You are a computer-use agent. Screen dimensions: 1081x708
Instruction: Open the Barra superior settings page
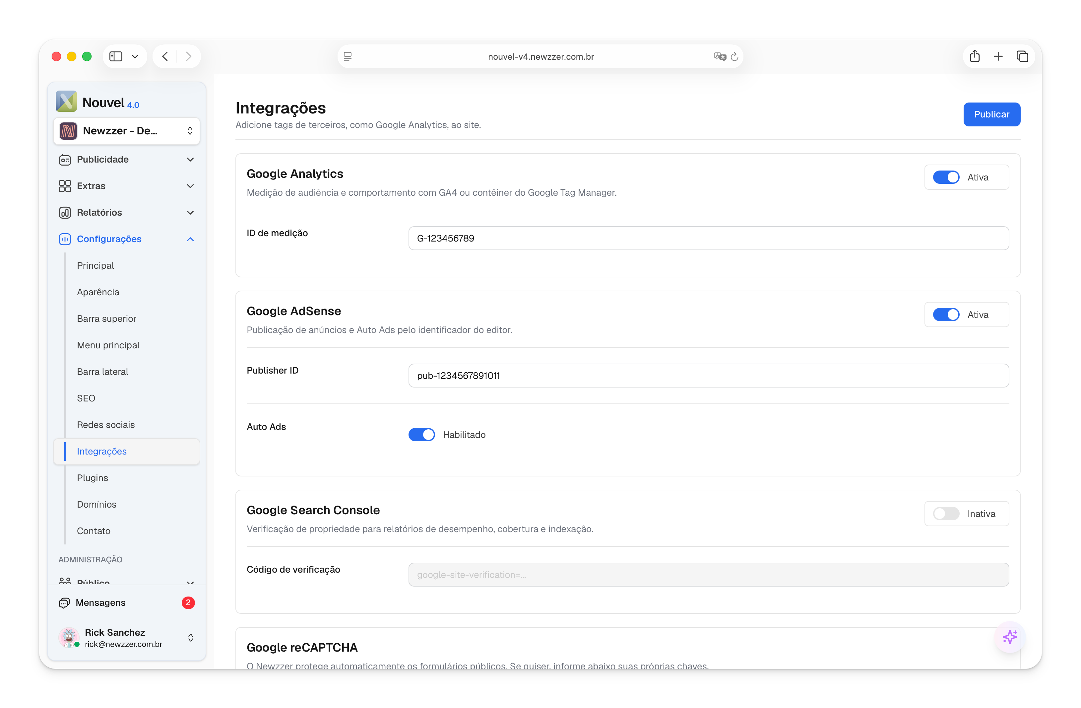coord(107,319)
